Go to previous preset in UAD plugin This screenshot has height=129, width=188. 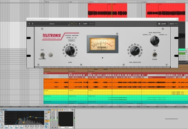point(29,24)
